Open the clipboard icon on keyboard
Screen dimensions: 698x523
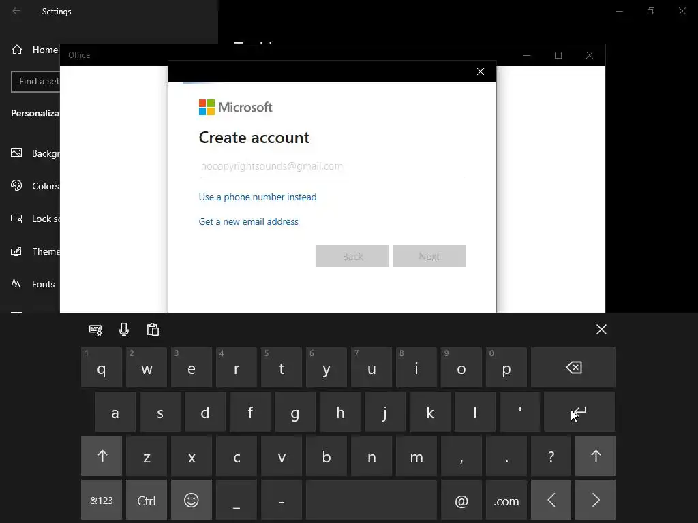tap(153, 330)
